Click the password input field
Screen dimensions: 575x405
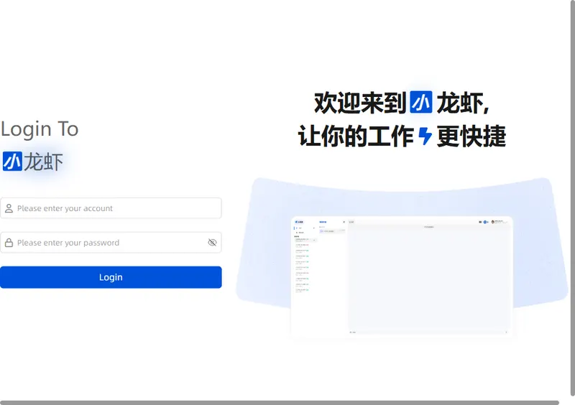(x=111, y=243)
